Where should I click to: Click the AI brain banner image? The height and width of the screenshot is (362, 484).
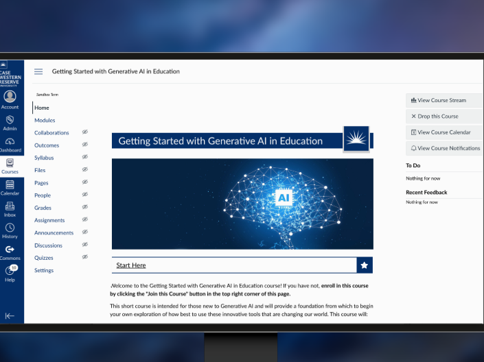pos(242,204)
